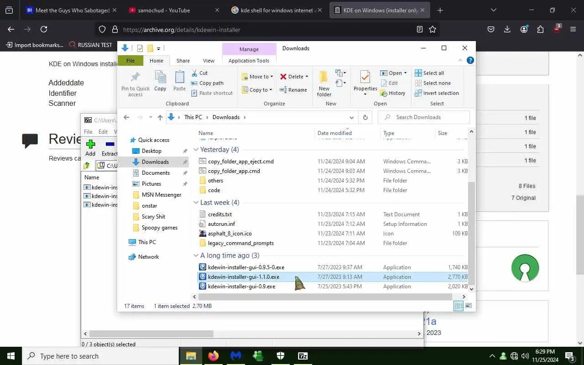Screen dimensions: 584x365
Task: Open the Copy to dropdown
Action: click(x=257, y=90)
